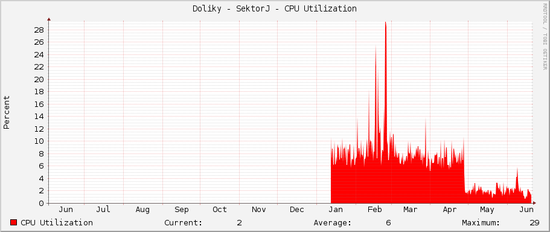The width and height of the screenshot is (550, 232).
Task: Click the 'Aug' x-axis month label
Action: (x=142, y=210)
